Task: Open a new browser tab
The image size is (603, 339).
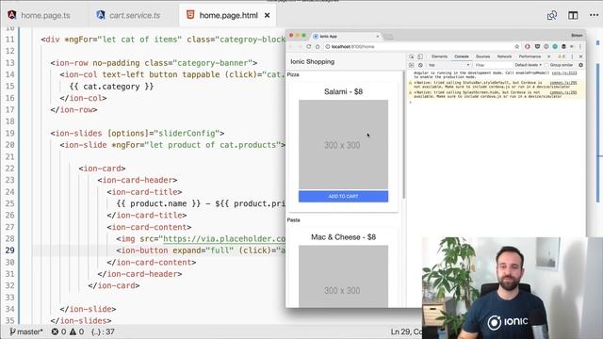Action: 388,37
